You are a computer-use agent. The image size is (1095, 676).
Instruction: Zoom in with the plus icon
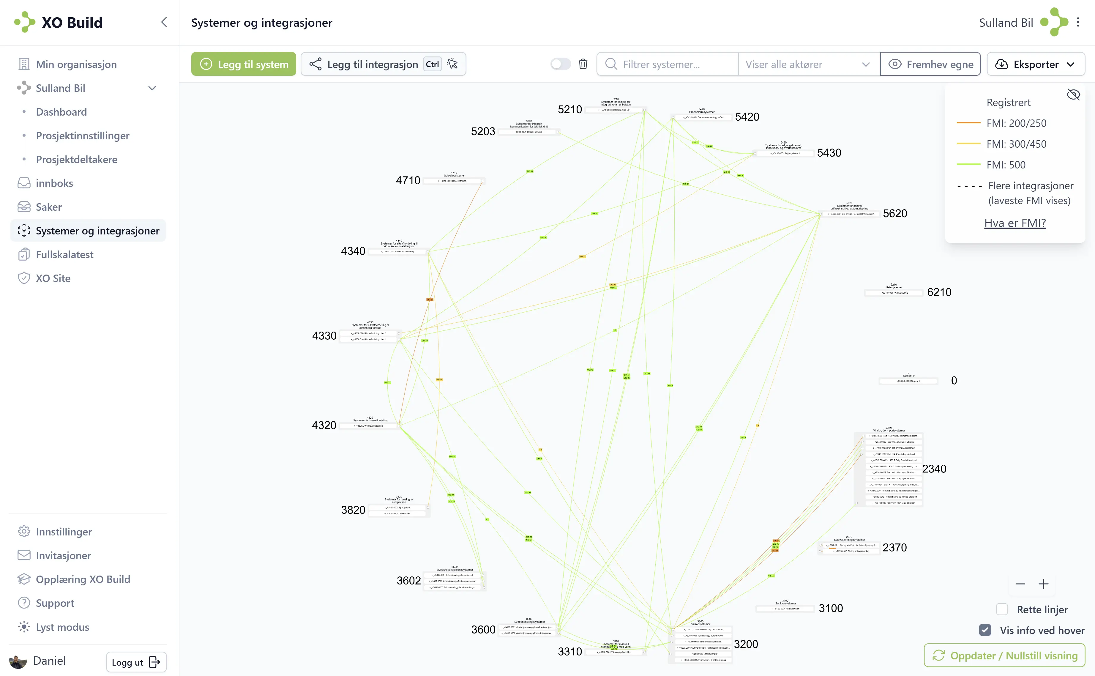click(1043, 584)
